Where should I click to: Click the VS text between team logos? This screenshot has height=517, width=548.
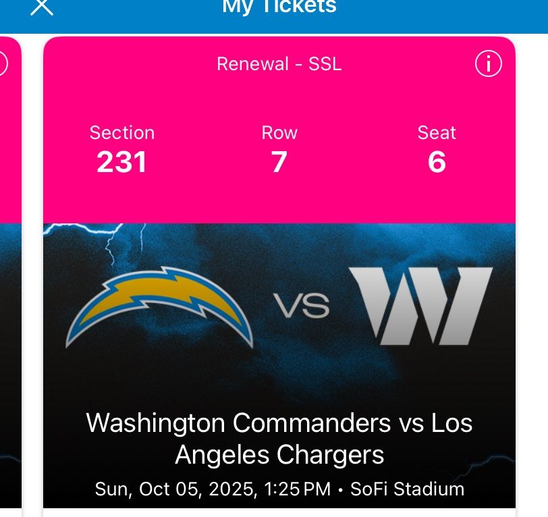[301, 307]
